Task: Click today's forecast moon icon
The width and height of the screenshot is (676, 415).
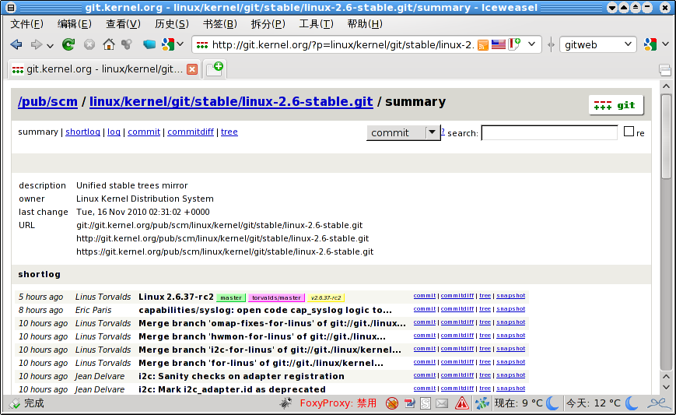Action: coord(631,403)
